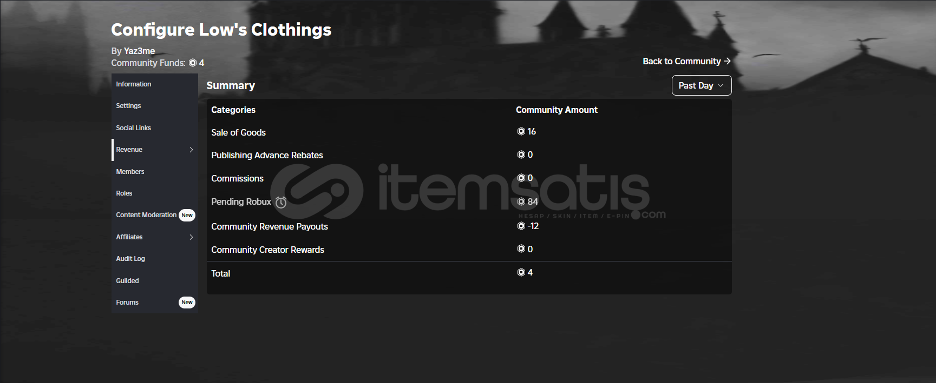Expand the Revenue submenu chevron

[x=191, y=150]
